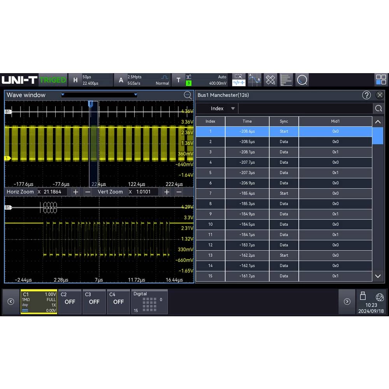Select decode row index 7 Start
This screenshot has width=389, height=389.
pos(284,193)
